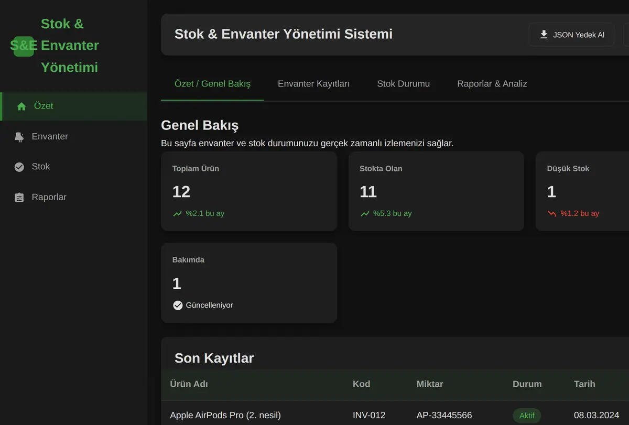Click the check circle icon next to Güncelleniyor
This screenshot has width=629, height=425.
178,305
